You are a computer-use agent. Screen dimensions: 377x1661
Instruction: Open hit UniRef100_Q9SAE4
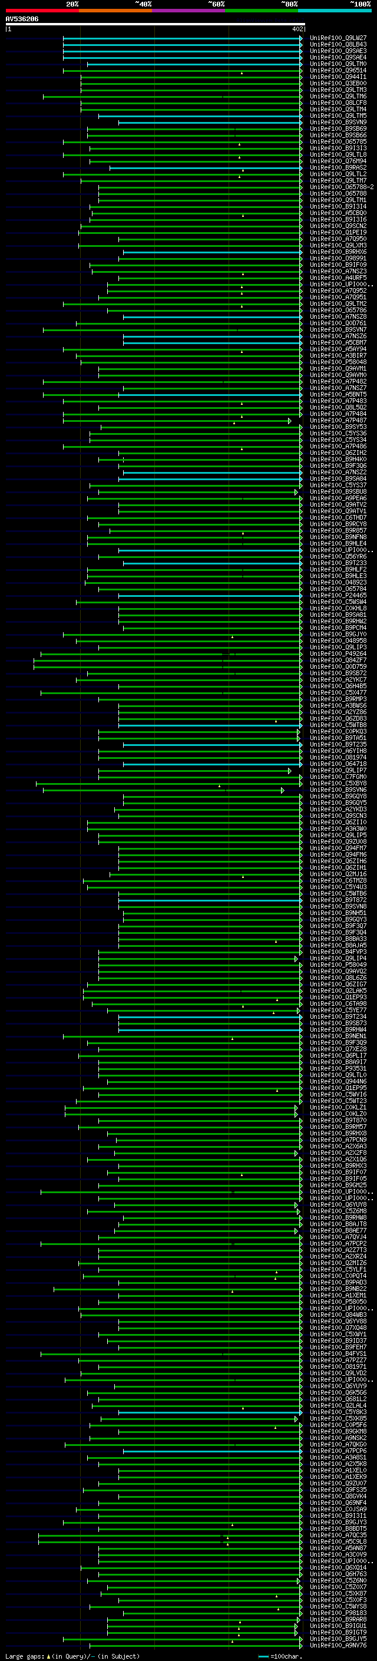click(338, 57)
